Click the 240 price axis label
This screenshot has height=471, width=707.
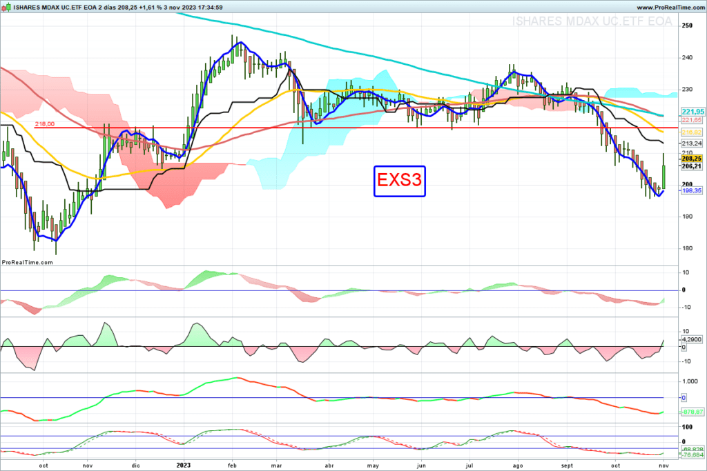tap(687, 57)
